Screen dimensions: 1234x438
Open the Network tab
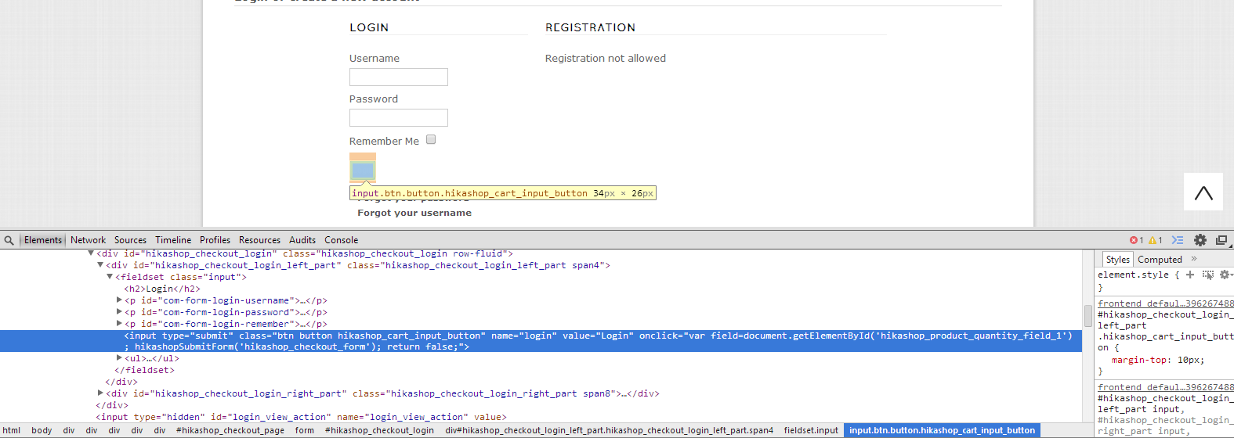88,240
